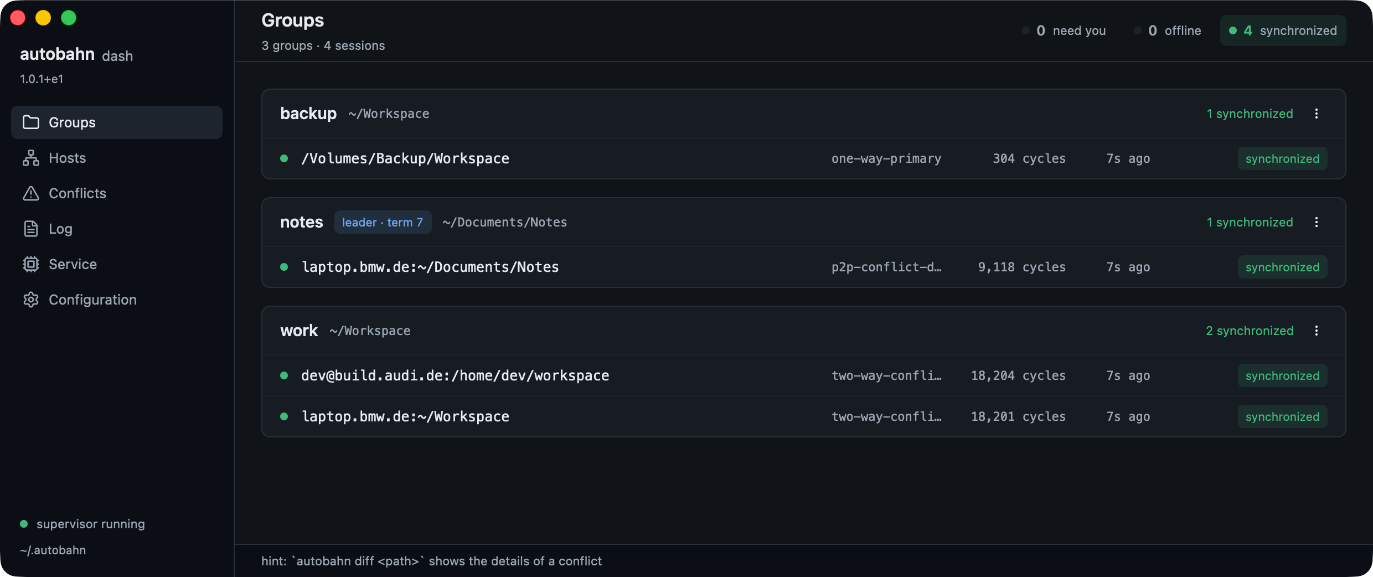The height and width of the screenshot is (577, 1373).
Task: Click the '304 cycles' value
Action: [x=1029, y=158]
